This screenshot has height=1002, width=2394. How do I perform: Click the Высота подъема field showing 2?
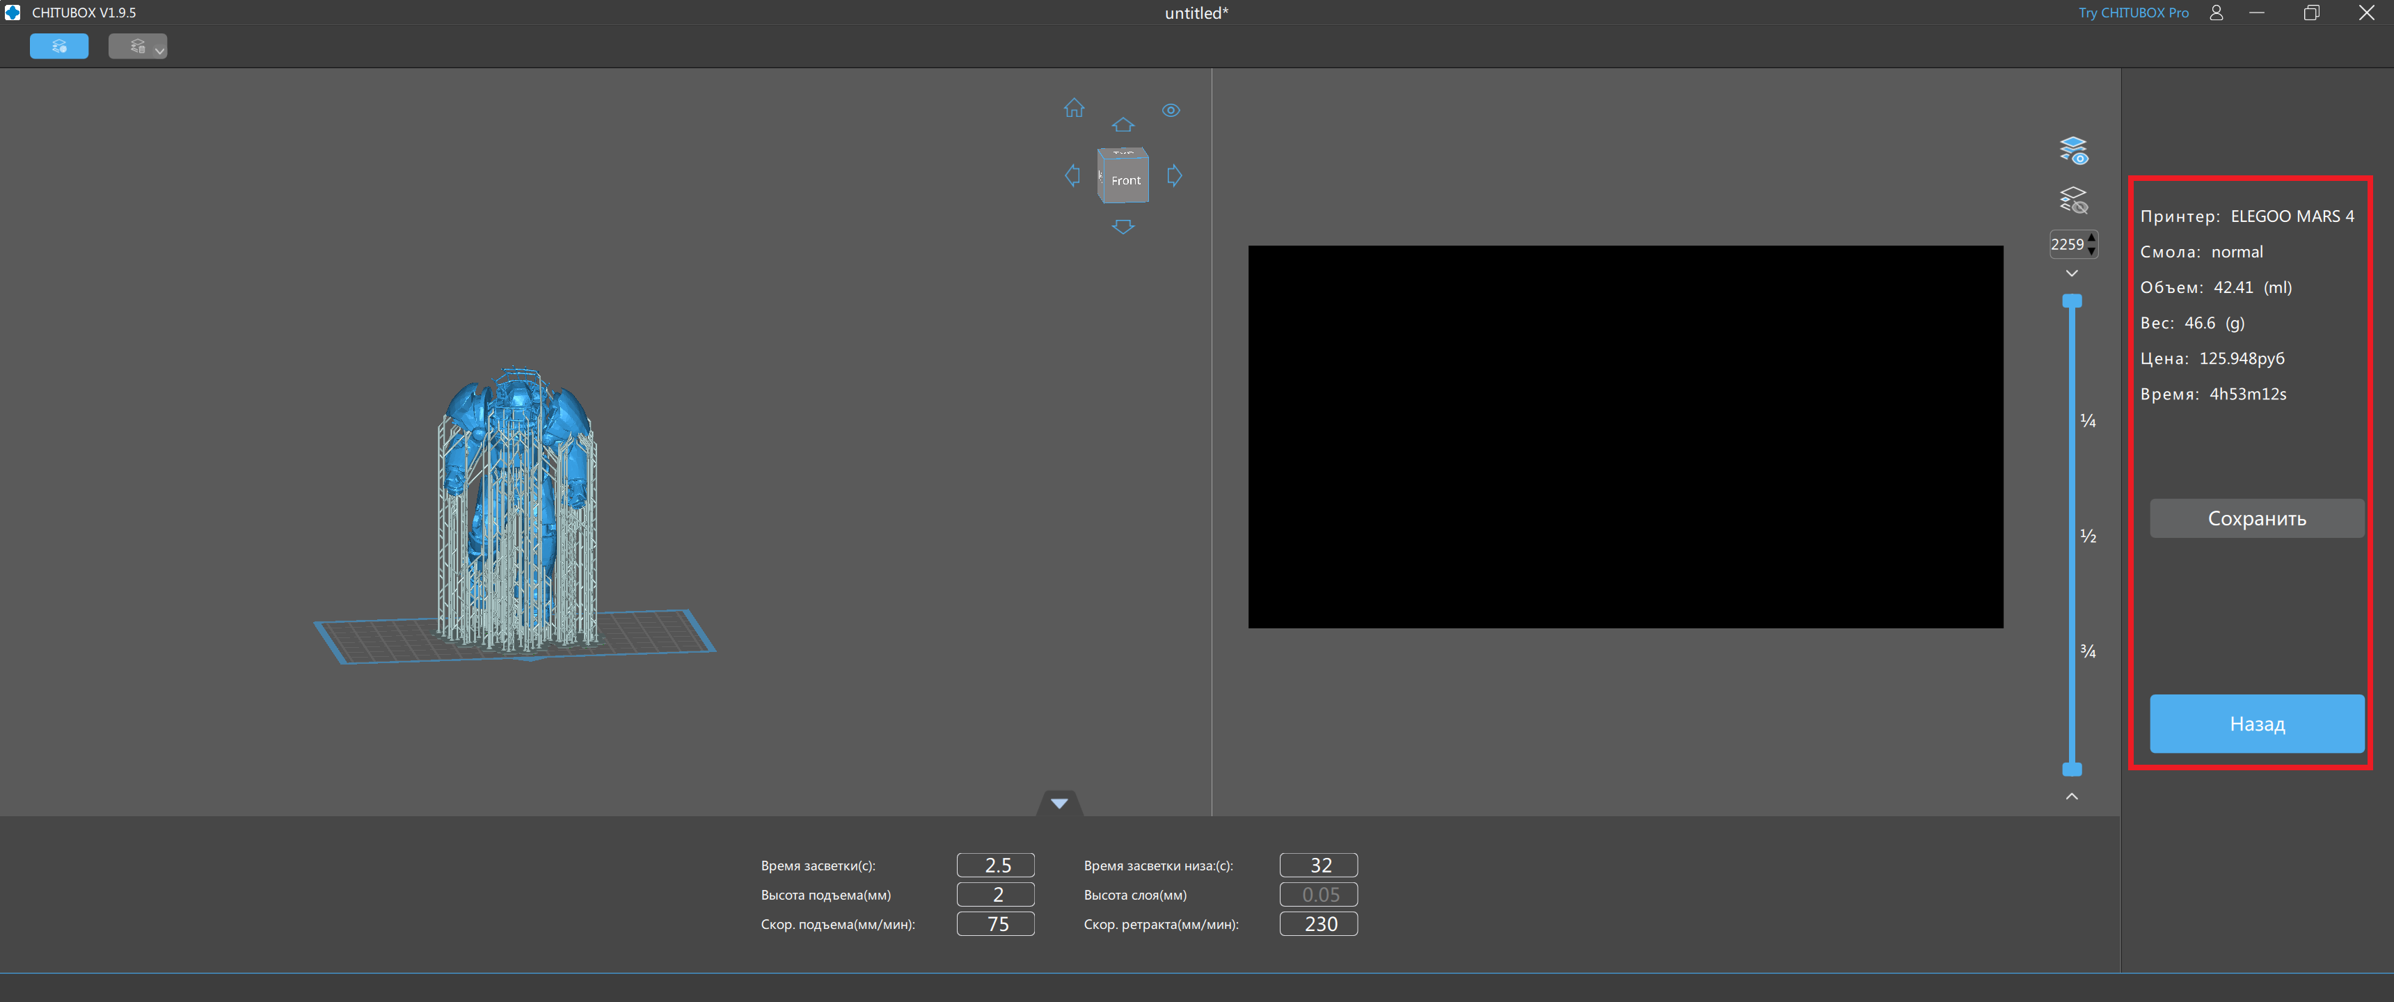(x=995, y=895)
